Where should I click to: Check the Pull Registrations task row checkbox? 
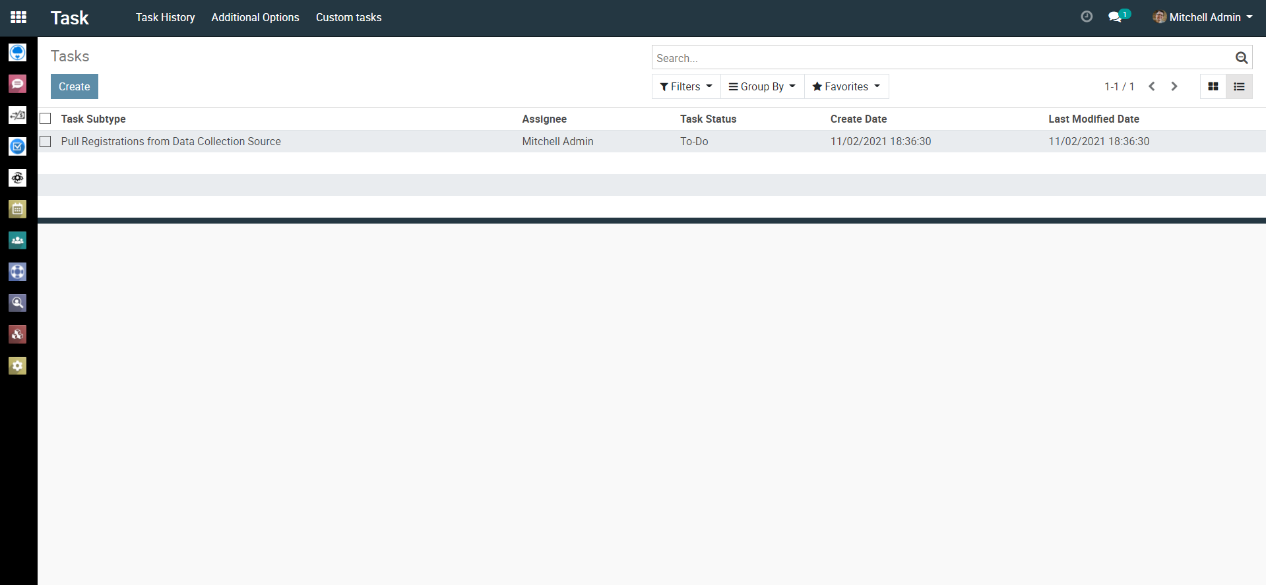[x=46, y=141]
